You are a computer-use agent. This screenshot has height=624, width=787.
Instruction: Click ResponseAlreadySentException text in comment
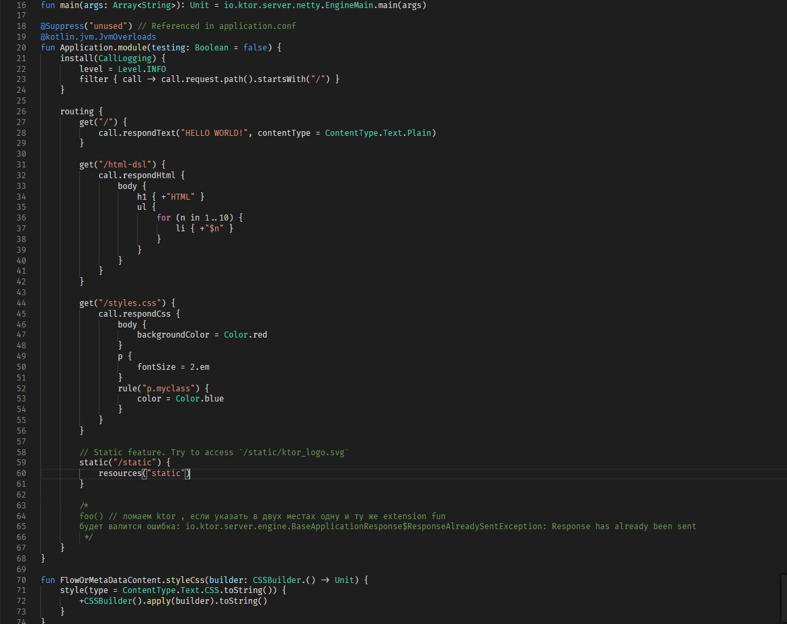pos(474,526)
